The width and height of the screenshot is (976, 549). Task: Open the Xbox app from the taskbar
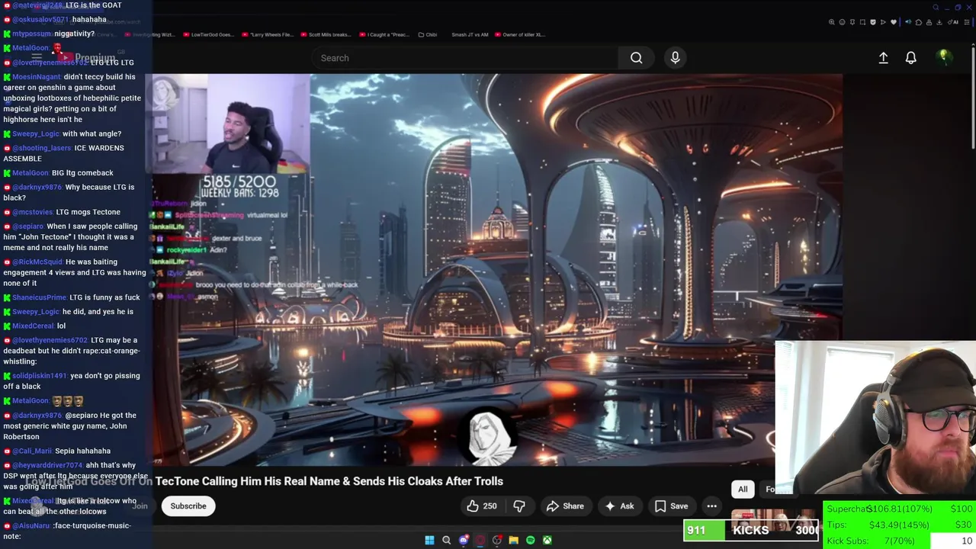pyautogui.click(x=547, y=540)
